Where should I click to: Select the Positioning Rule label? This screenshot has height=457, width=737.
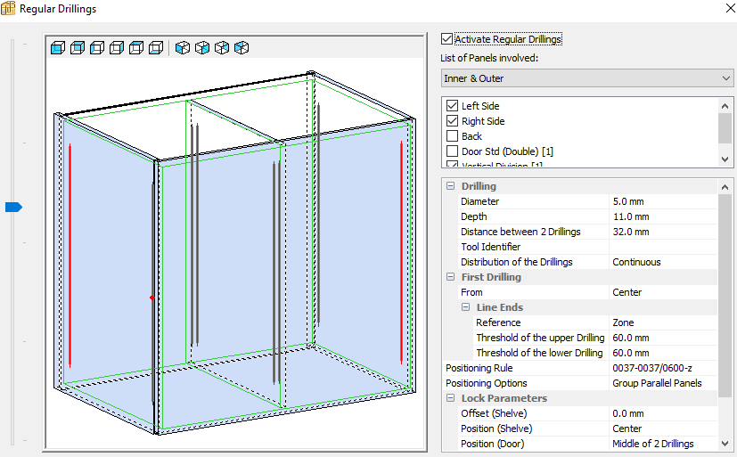[x=479, y=368]
